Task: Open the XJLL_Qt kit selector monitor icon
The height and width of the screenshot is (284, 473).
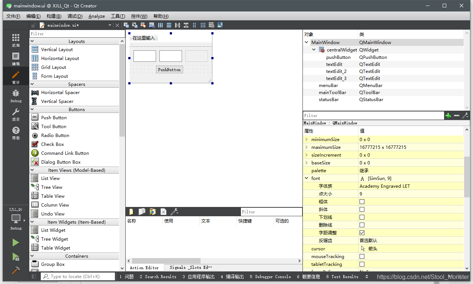Action: [16, 218]
